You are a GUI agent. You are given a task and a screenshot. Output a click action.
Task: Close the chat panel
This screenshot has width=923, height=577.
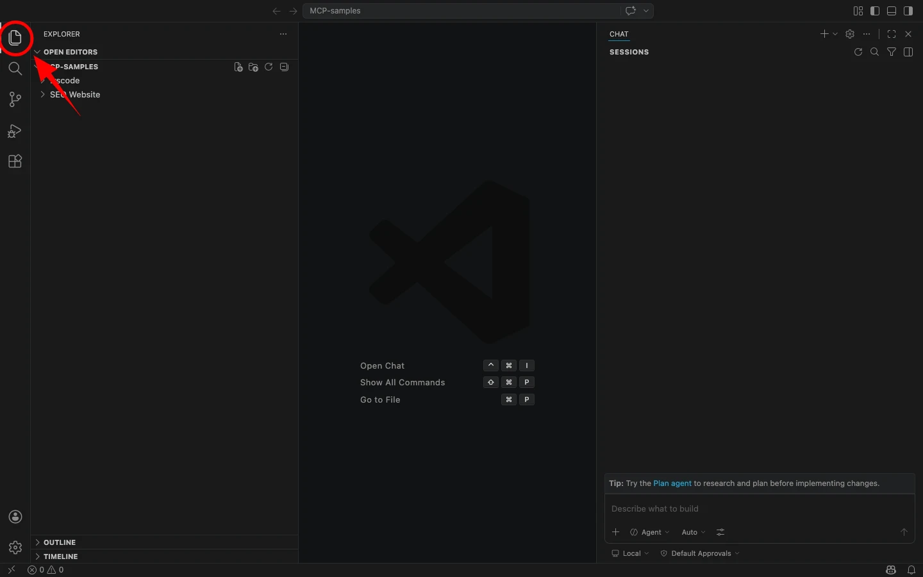(x=908, y=34)
